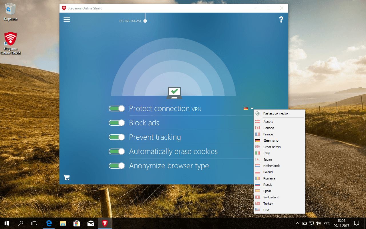366x229 pixels.
Task: Launch Microsoft Edge from taskbar
Action: (x=49, y=223)
